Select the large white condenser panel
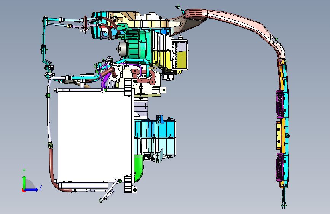The height and width of the screenshot is (214, 330). pos(94,136)
